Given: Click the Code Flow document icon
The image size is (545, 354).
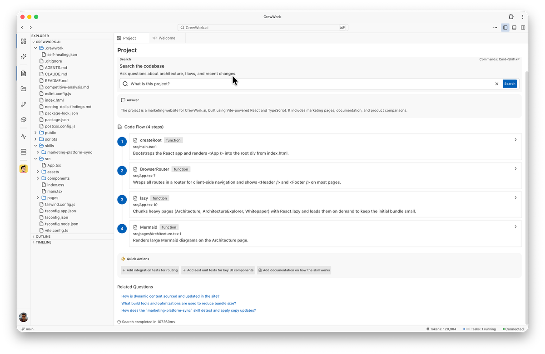Looking at the screenshot, I should click(x=120, y=127).
